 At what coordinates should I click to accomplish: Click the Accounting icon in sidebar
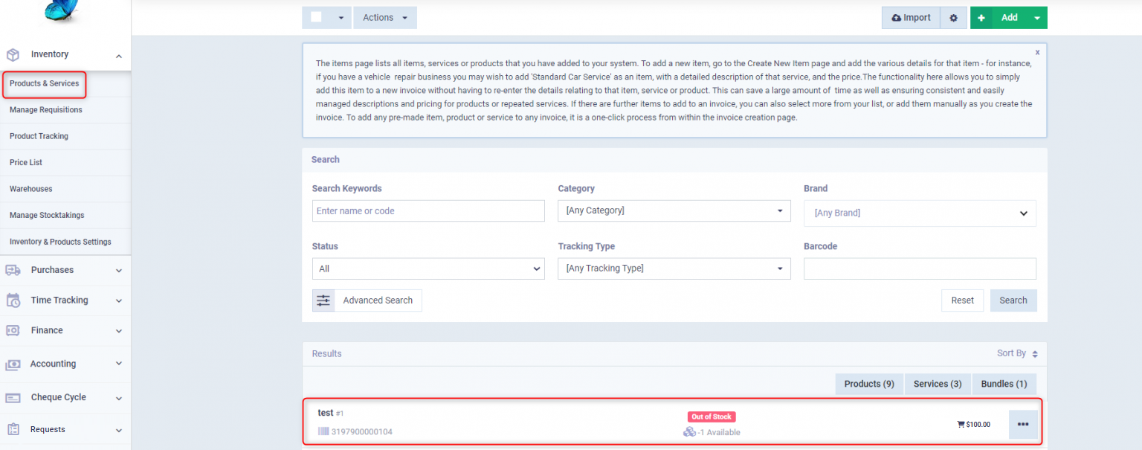(13, 364)
